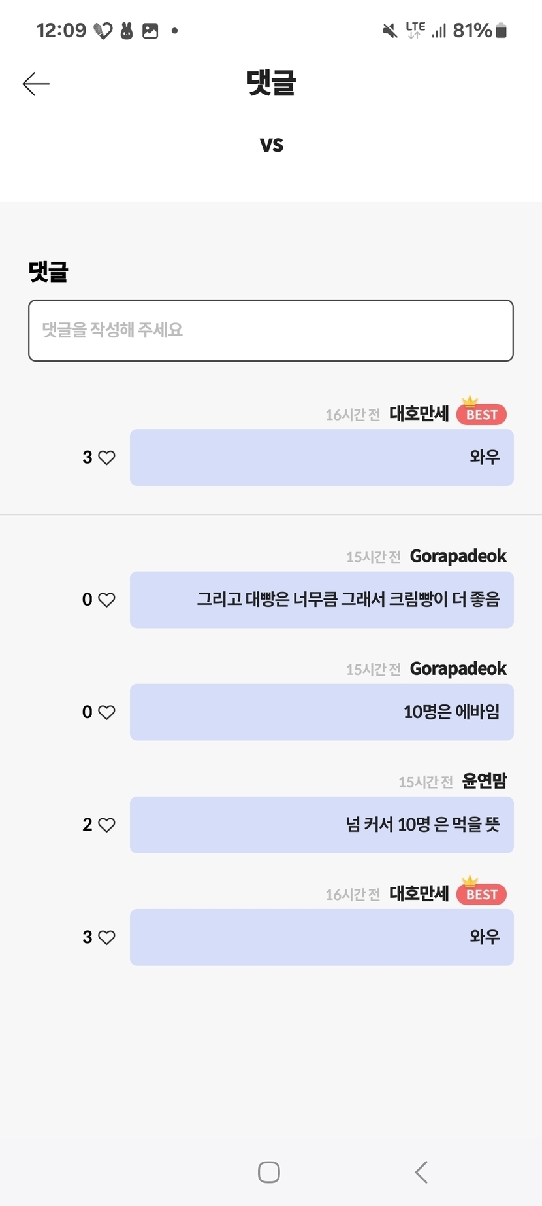The image size is (542, 1206).
Task: Tap the heart next to 넘 커서 10명 comment
Action: click(106, 825)
